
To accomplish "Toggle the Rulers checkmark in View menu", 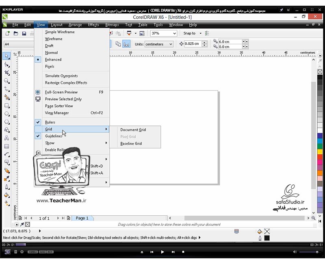I will point(38,122).
